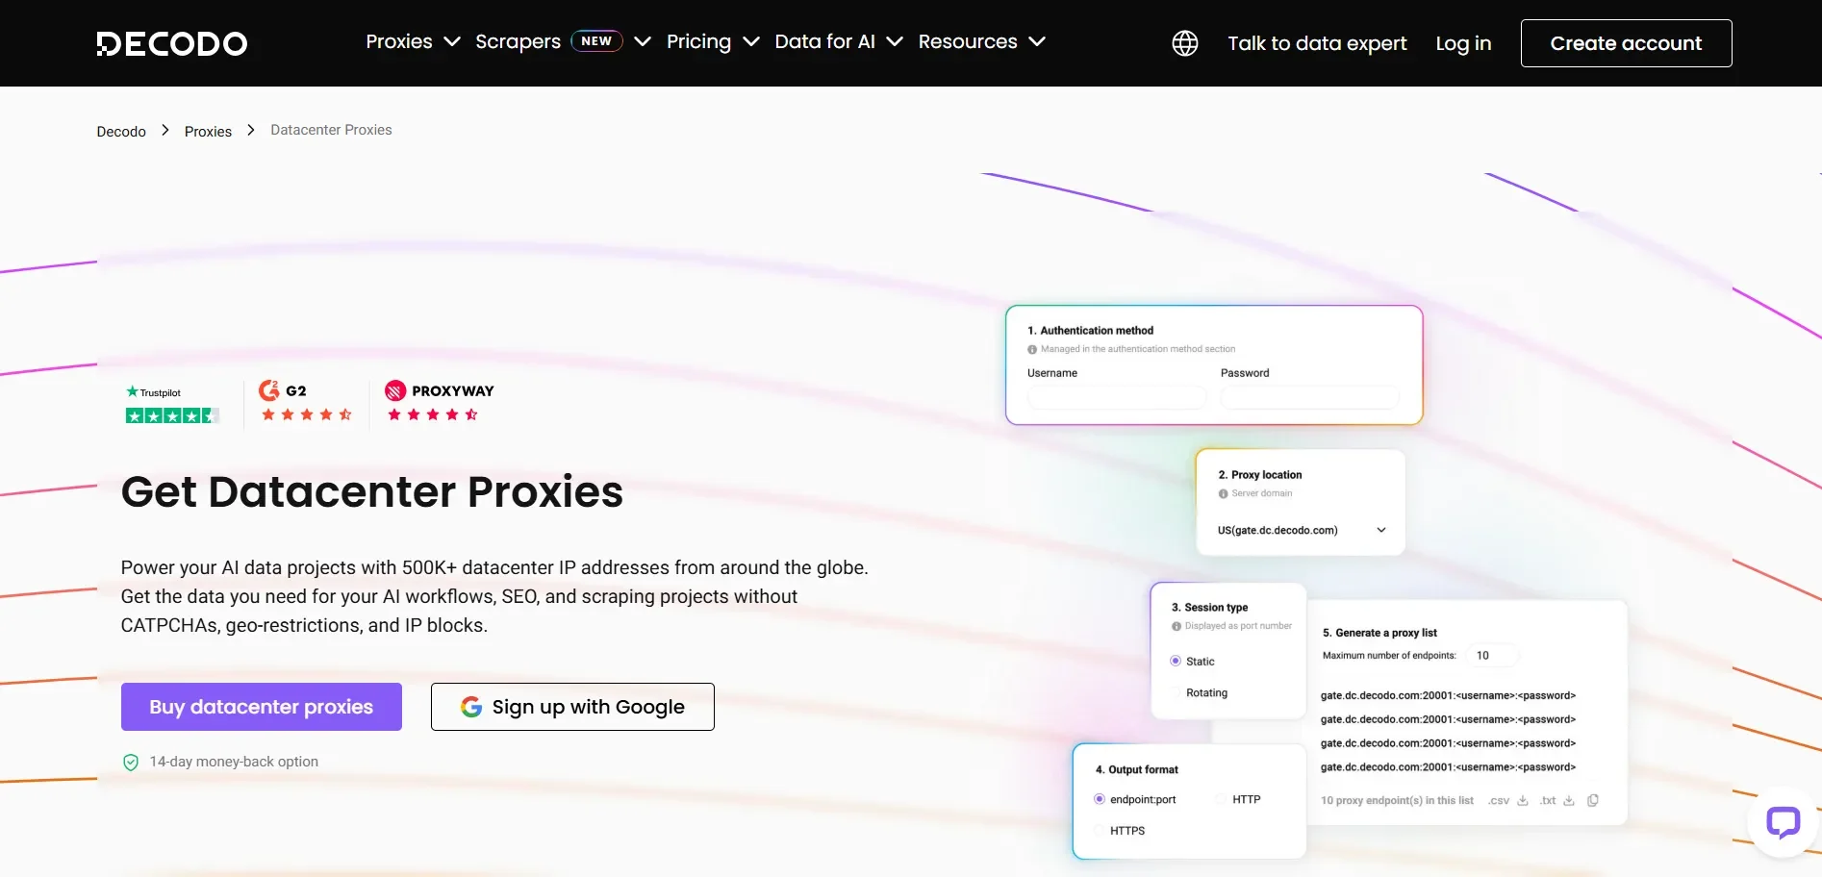Expand the Proxies navigation dropdown
Screen dimensions: 1822x877
[x=413, y=42]
